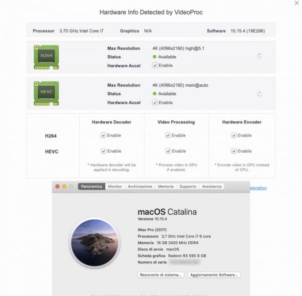This screenshot has width=302, height=296.
Task: Click the 3,7 GHz Intel Core i7 6 core text
Action: tap(186, 236)
